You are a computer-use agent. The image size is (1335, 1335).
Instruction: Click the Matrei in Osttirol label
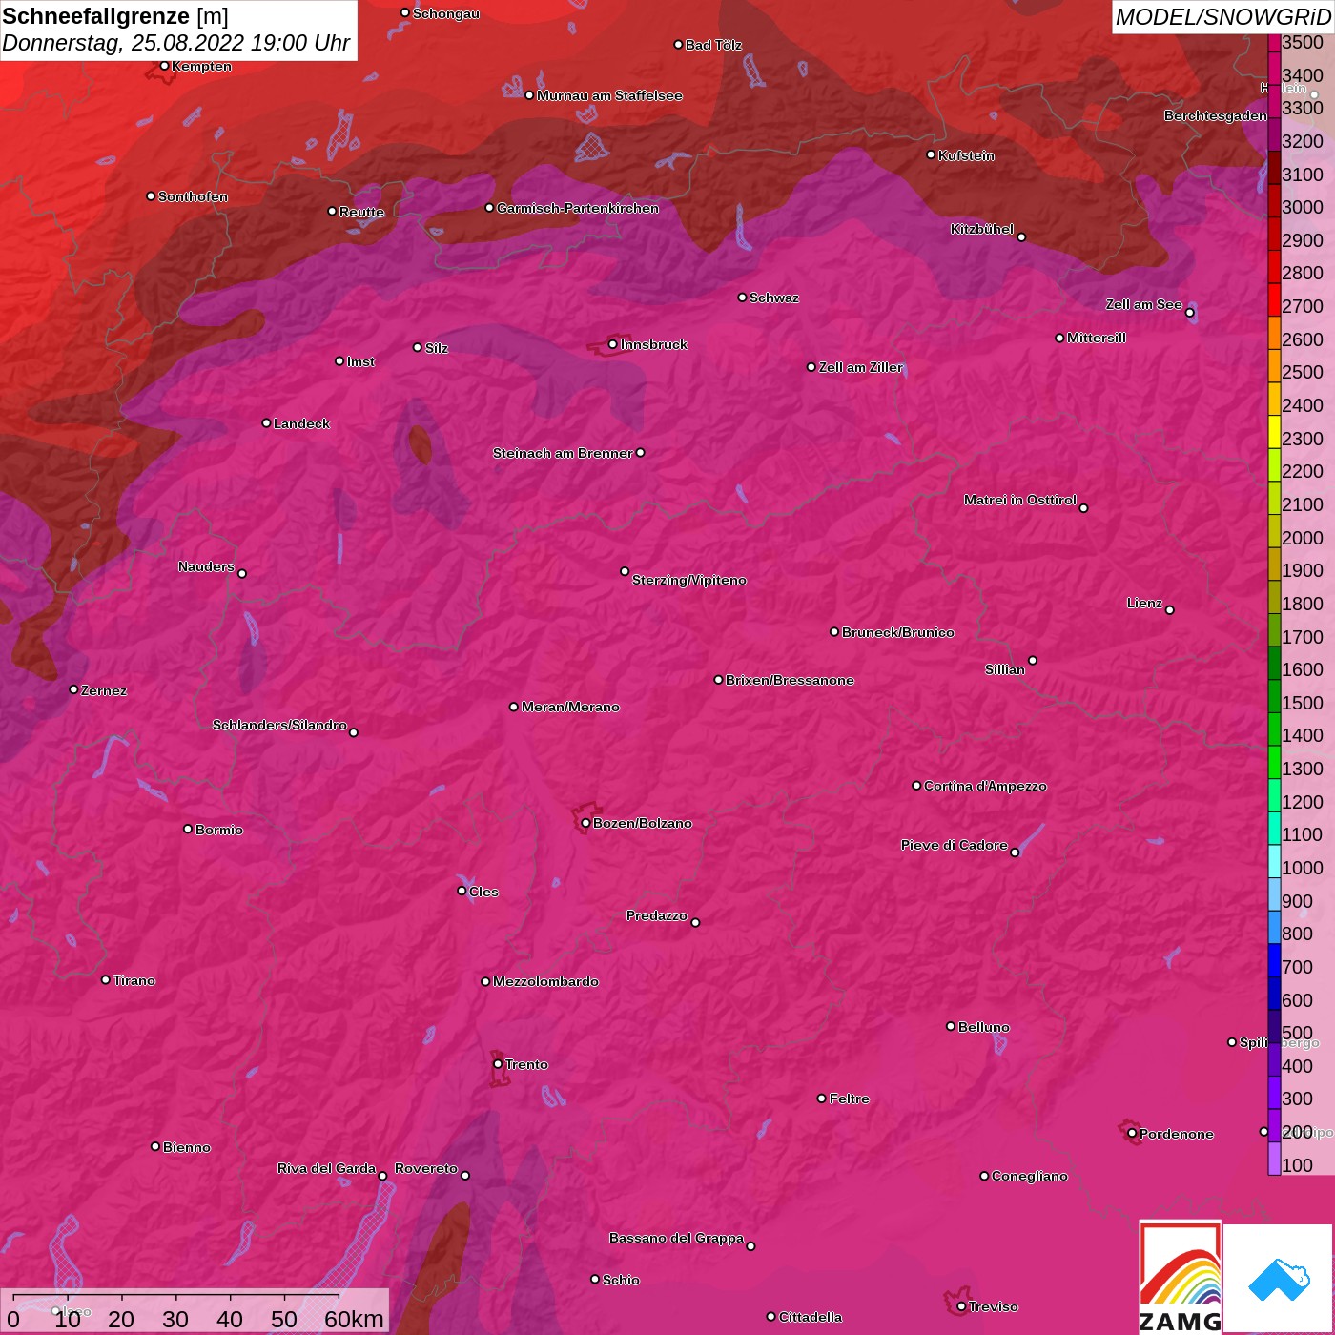click(x=1019, y=500)
